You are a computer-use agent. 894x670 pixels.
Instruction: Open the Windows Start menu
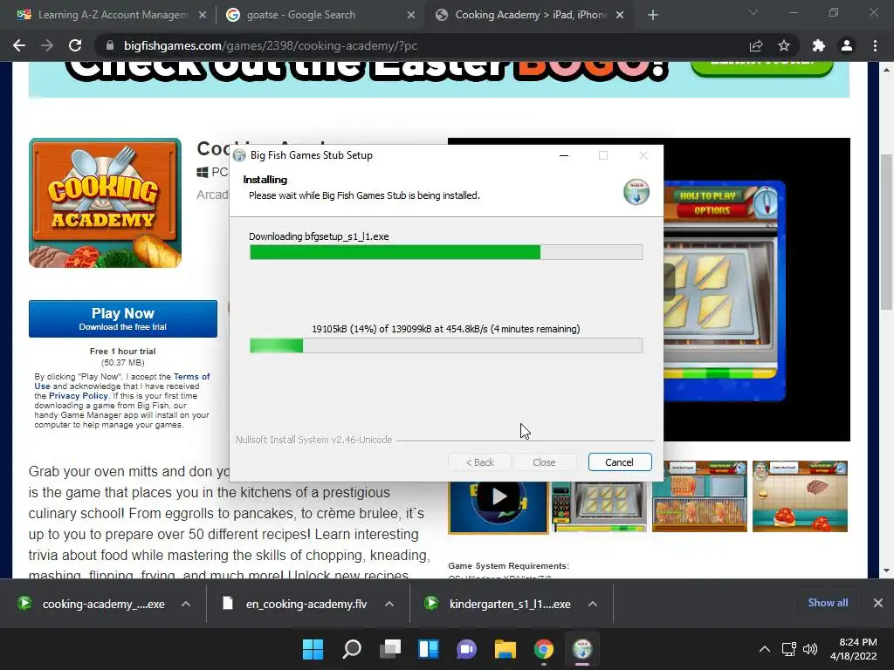313,649
